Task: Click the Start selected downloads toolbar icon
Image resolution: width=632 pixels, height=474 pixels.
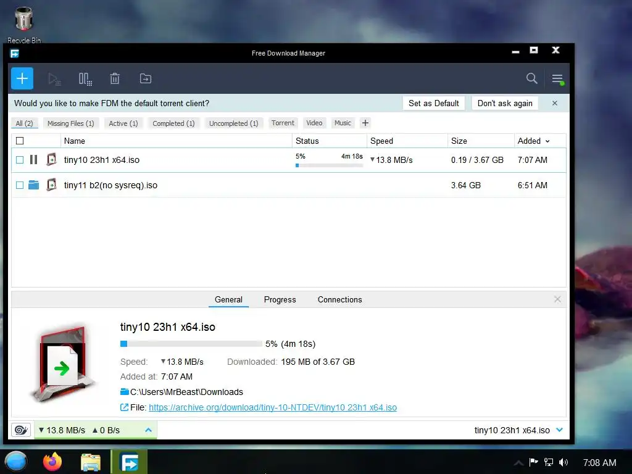Action: (54, 79)
